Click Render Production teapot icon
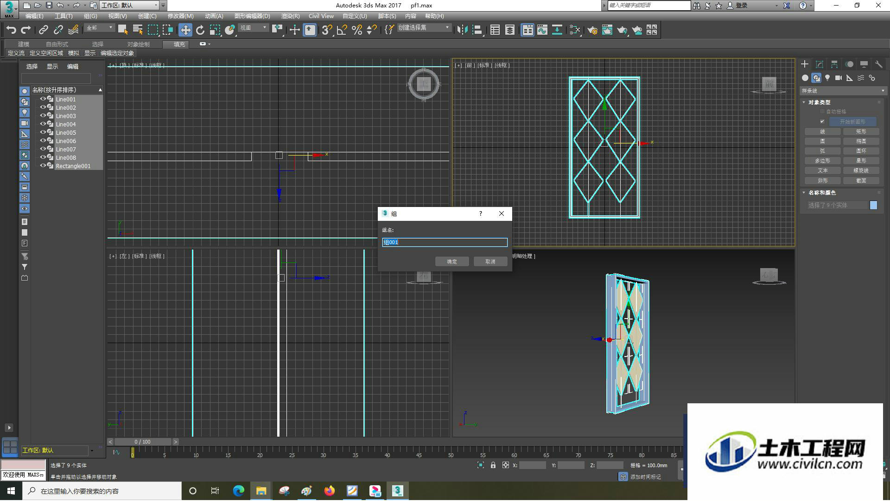This screenshot has height=501, width=890. coord(622,30)
